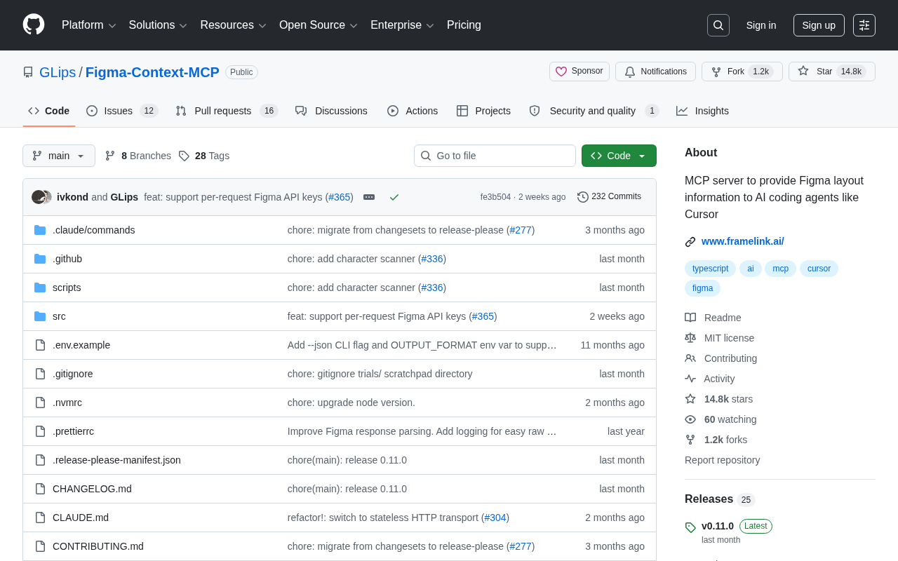Expand the Enterprise menu
Image resolution: width=898 pixels, height=561 pixels.
tap(403, 25)
